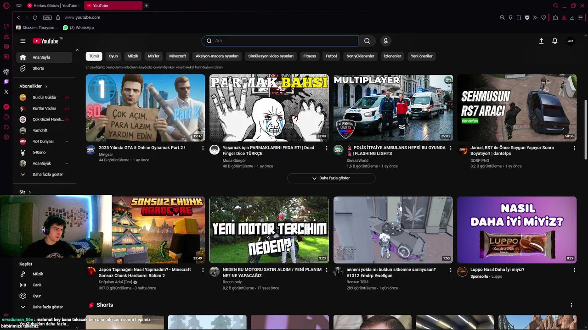The image size is (588, 330).
Task: Open WhatsApp bookmark in bookmarks bar
Action: 79,27
